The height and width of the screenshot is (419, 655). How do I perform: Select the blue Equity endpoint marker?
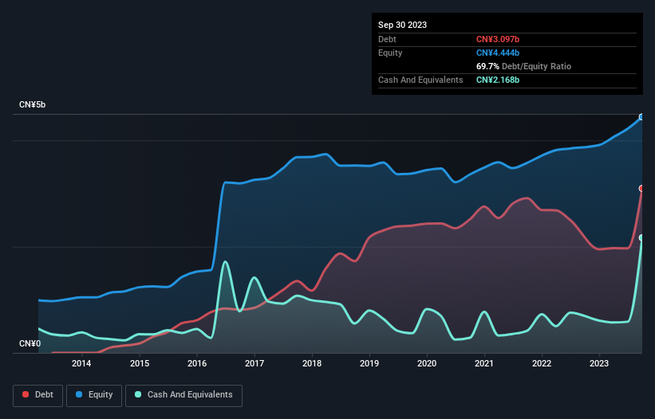pyautogui.click(x=641, y=117)
